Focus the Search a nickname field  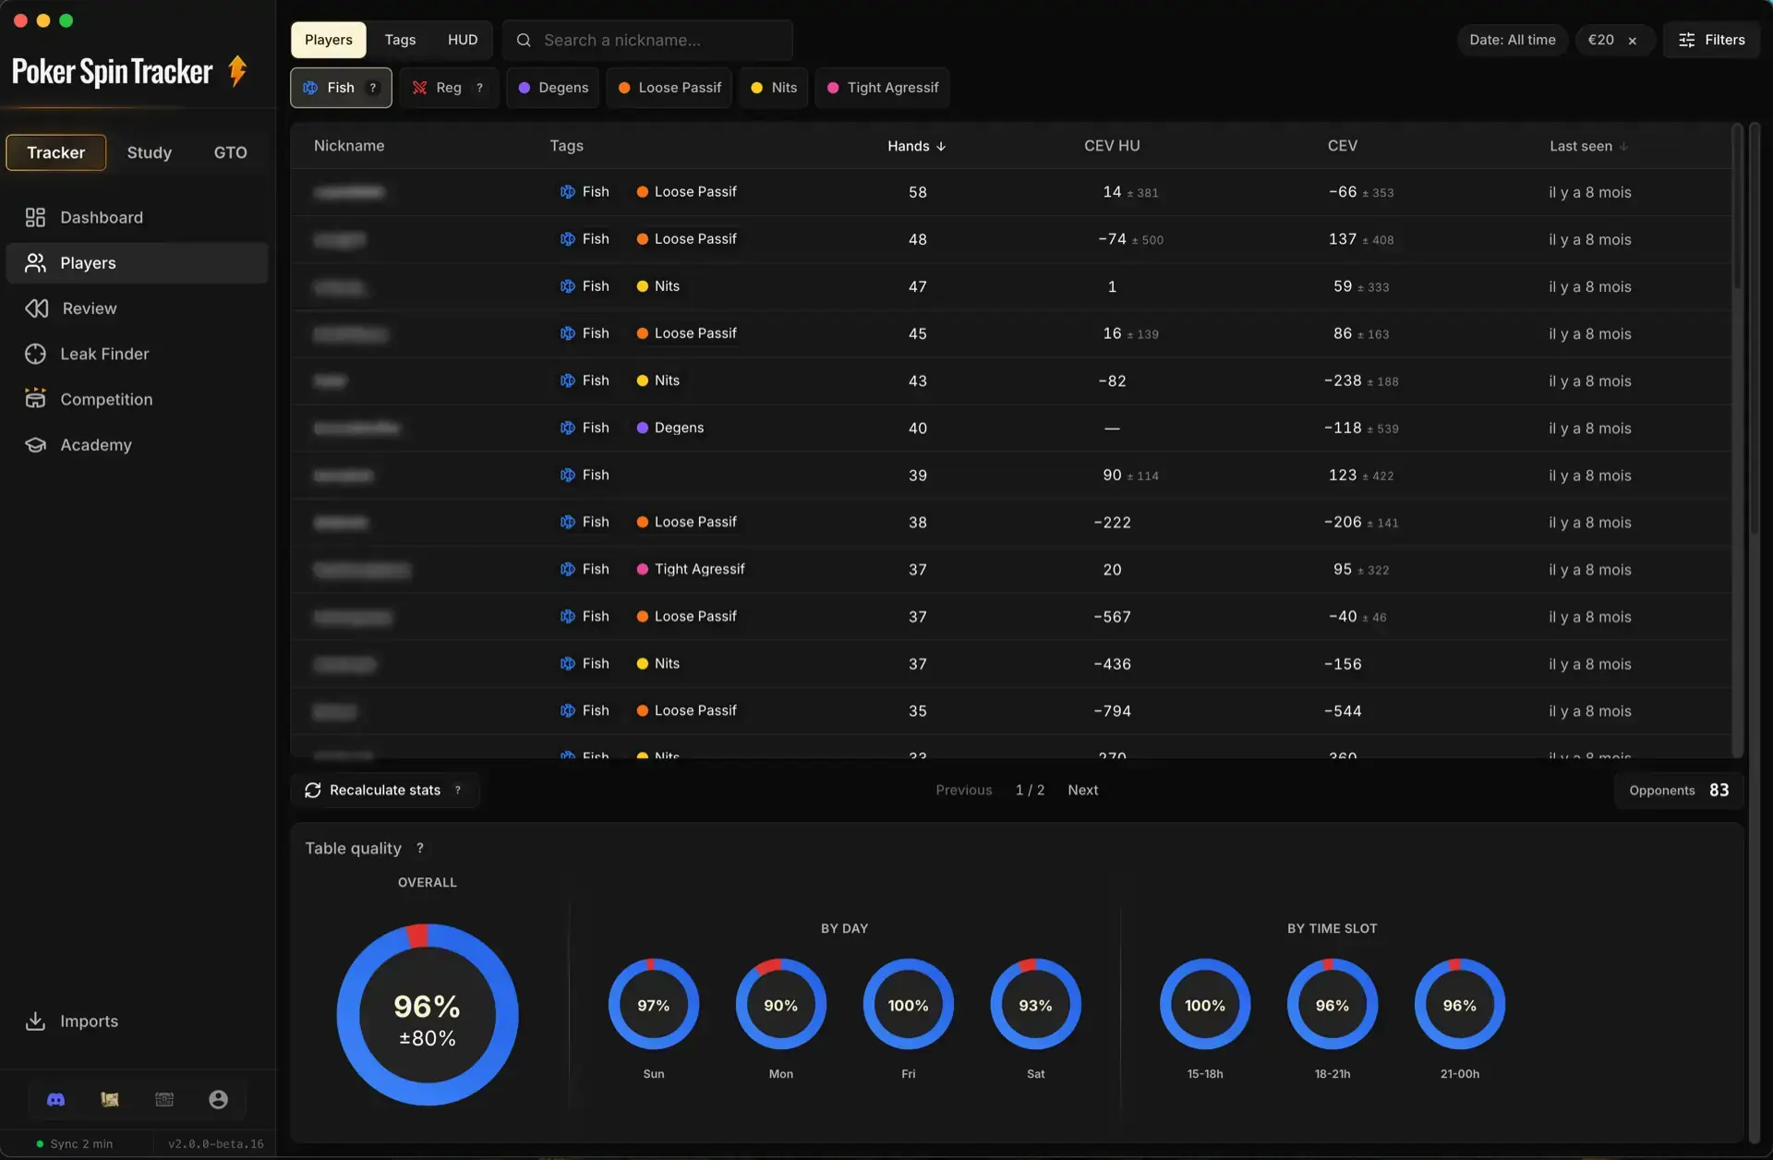coord(647,40)
